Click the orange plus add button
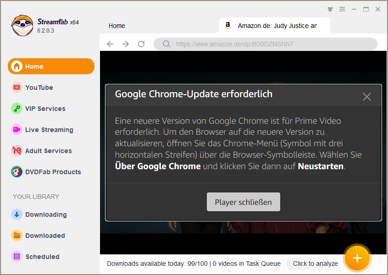 [357, 258]
